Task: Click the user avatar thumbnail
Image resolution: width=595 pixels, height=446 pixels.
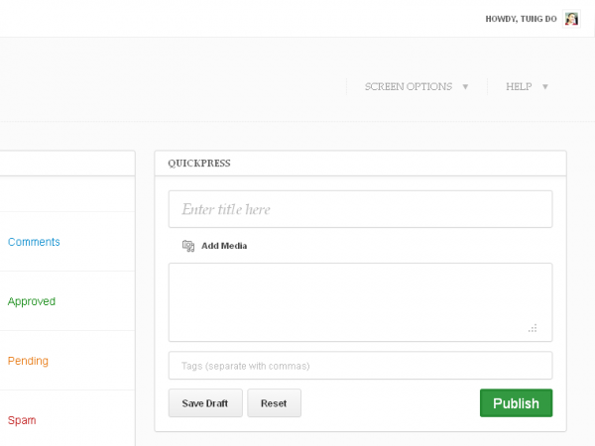Action: (x=571, y=19)
